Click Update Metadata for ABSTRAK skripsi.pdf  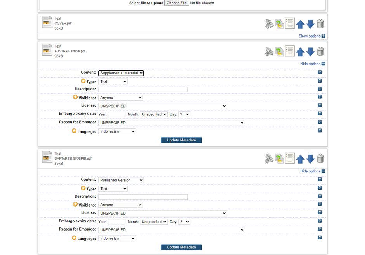181,140
